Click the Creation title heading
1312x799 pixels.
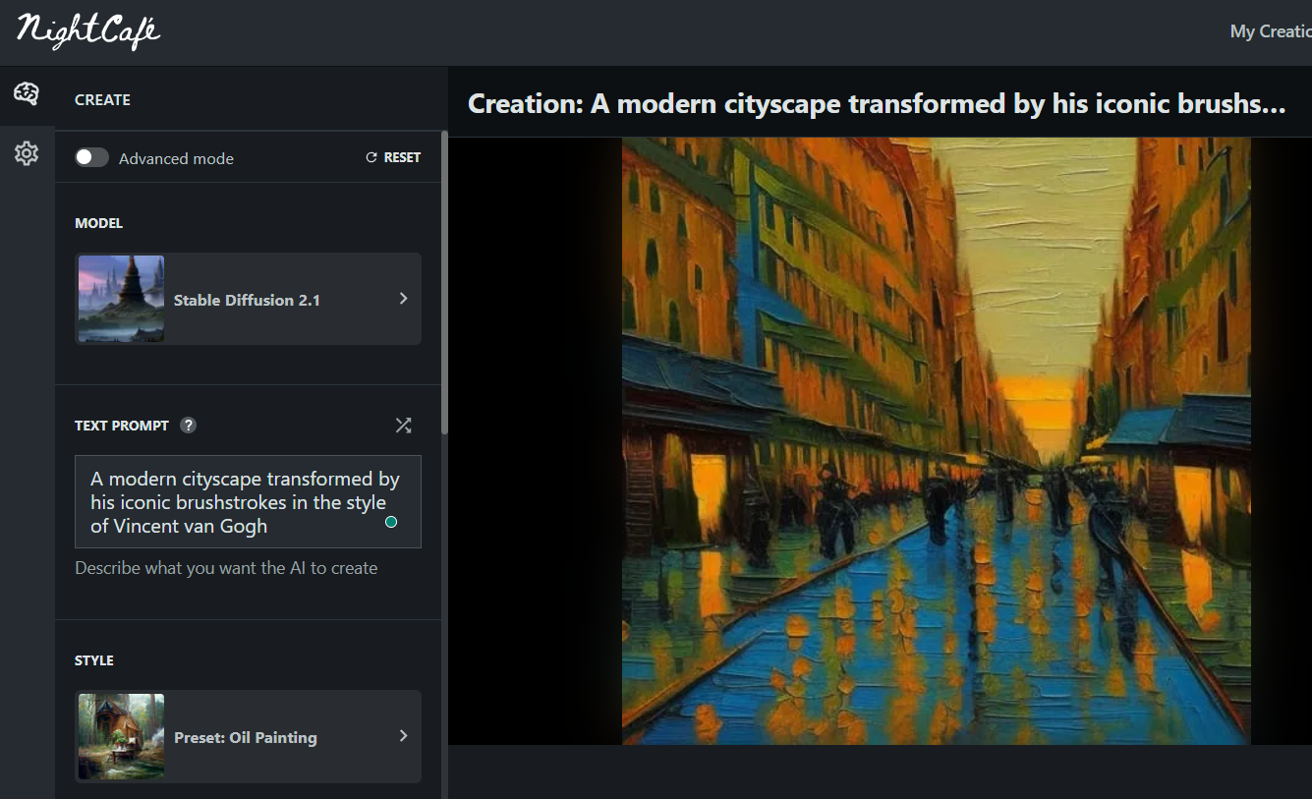pos(877,103)
